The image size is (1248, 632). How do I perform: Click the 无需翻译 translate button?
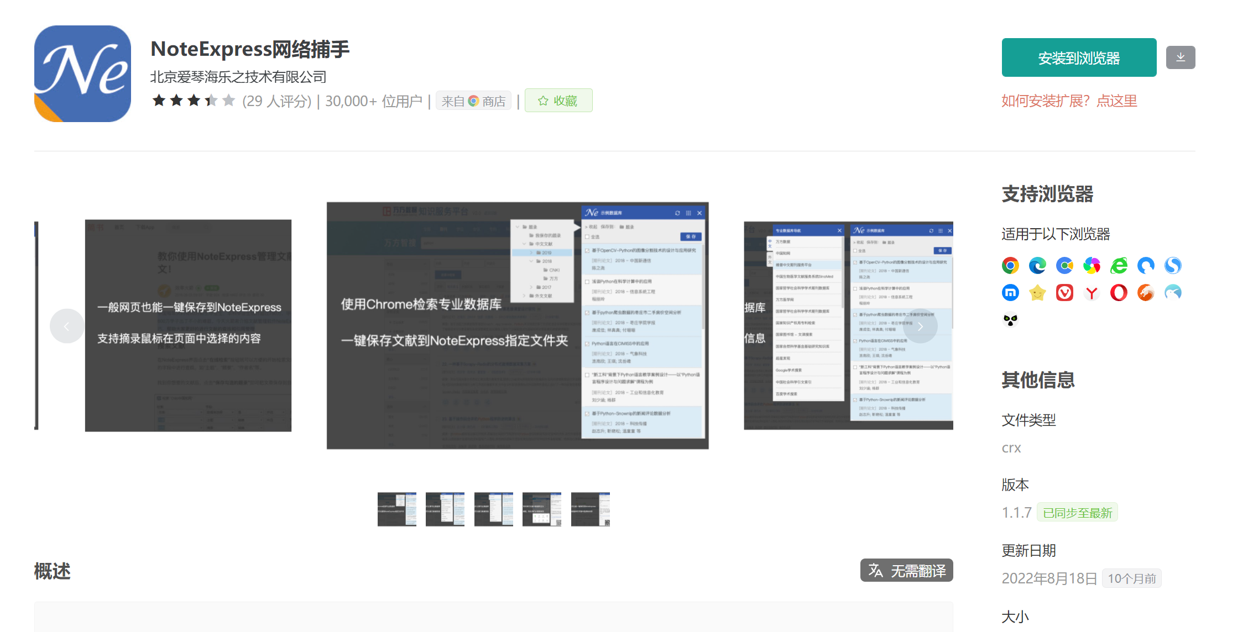pos(907,570)
